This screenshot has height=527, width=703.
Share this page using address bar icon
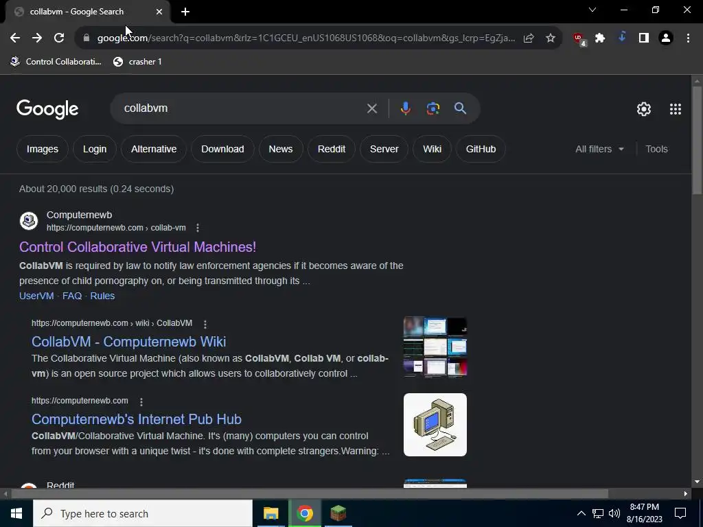point(529,38)
